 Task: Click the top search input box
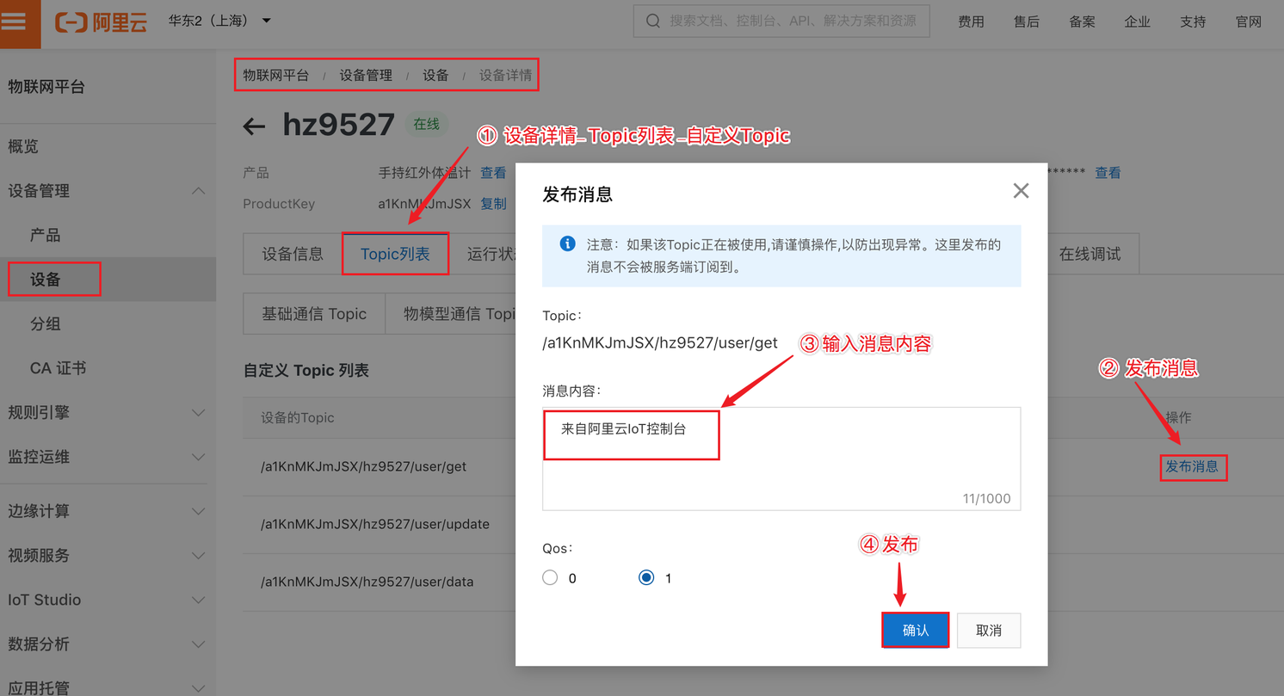coord(781,21)
